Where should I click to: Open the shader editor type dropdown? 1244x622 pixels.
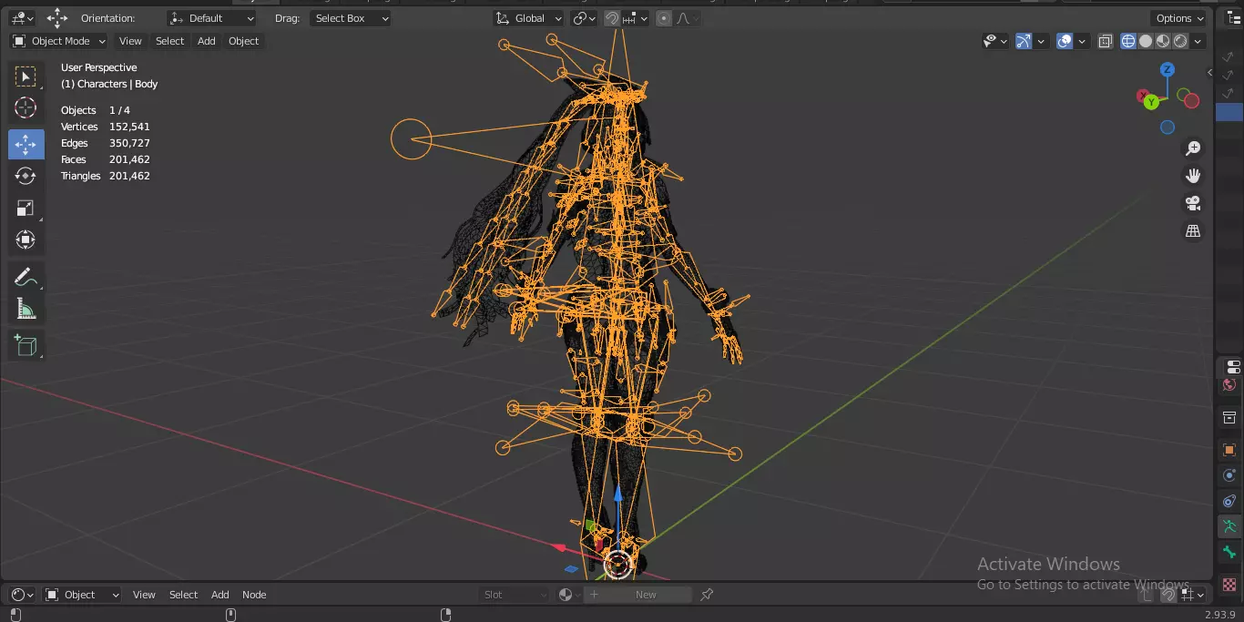tap(22, 595)
